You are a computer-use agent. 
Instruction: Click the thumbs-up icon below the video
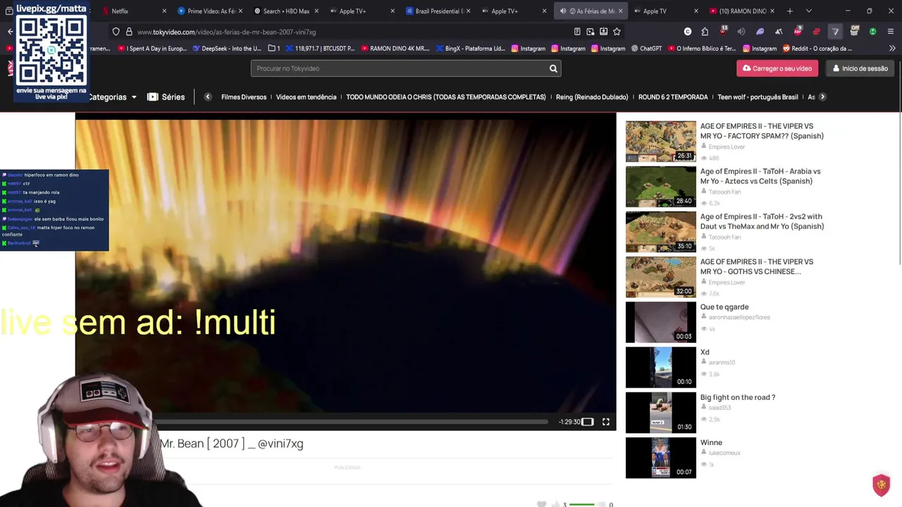[x=555, y=504]
